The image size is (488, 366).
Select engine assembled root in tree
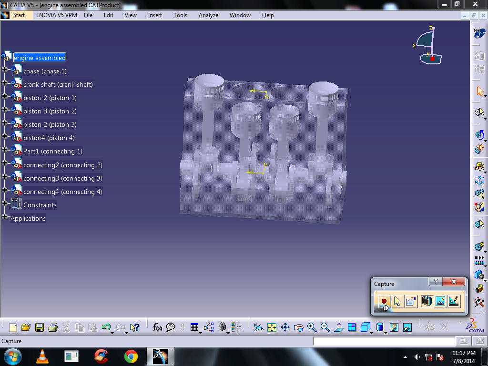(x=40, y=58)
